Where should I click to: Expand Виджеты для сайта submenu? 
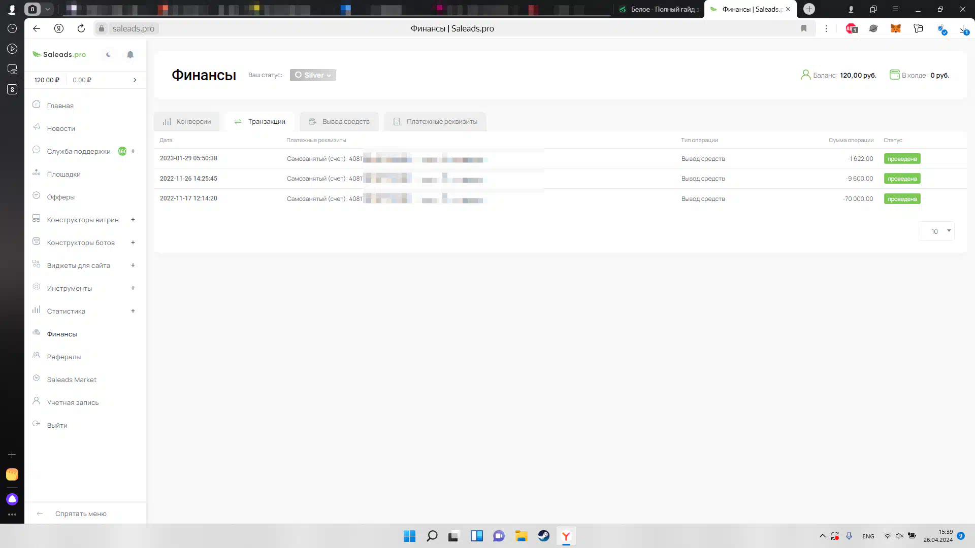coord(133,265)
